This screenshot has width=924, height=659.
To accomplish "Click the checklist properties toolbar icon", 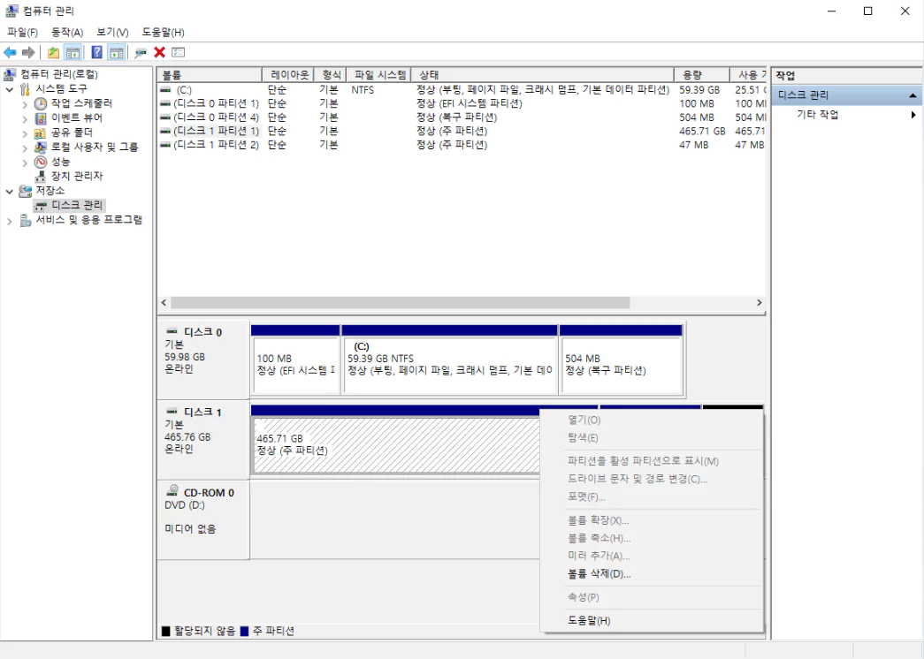I will click(178, 52).
